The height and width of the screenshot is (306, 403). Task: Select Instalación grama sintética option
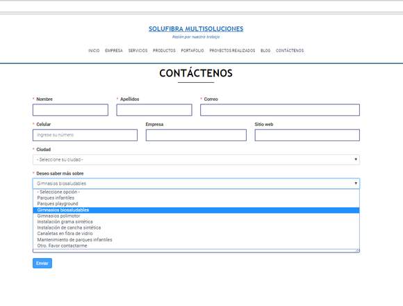[x=196, y=222]
